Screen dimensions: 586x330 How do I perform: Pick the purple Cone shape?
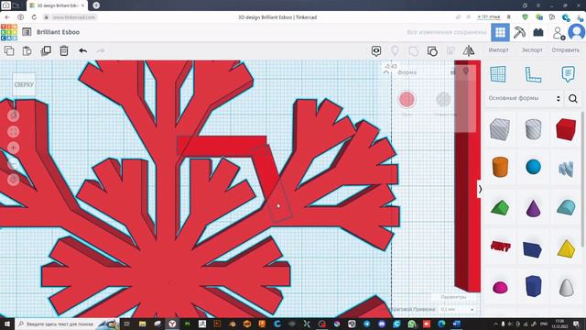coord(533,208)
